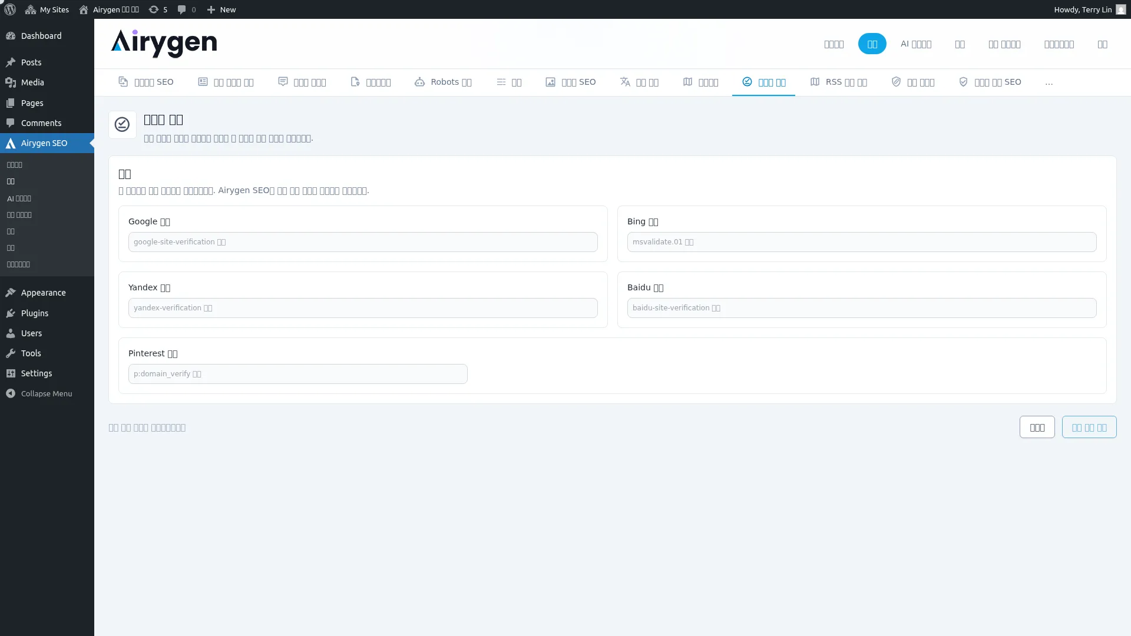Open the WordPress logo menu
Viewport: 1131px width, 636px height.
click(10, 9)
